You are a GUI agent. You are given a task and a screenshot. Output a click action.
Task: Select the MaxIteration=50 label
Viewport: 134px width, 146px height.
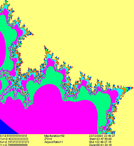tap(54, 136)
